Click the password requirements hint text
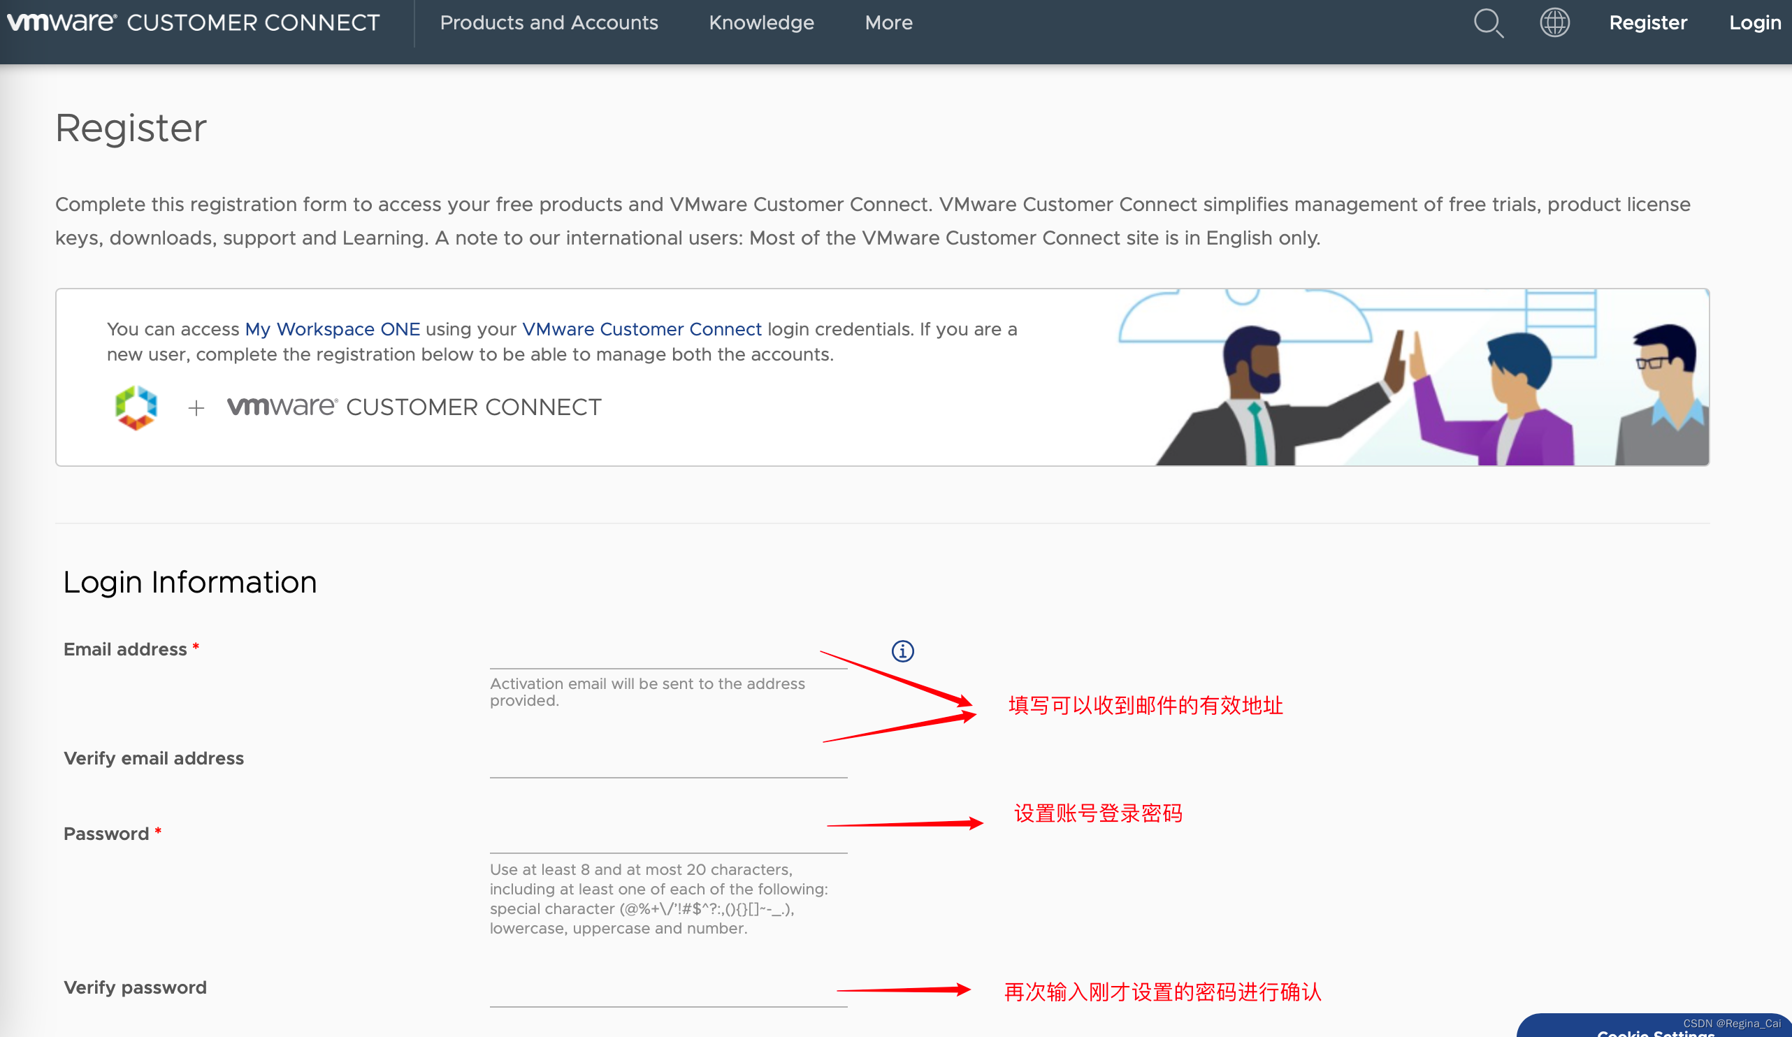The height and width of the screenshot is (1037, 1792). tap(658, 899)
